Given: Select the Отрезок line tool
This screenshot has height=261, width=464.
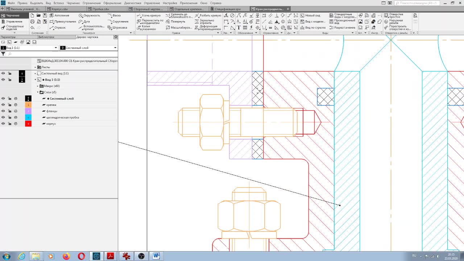Looking at the screenshot, I should pos(58,28).
